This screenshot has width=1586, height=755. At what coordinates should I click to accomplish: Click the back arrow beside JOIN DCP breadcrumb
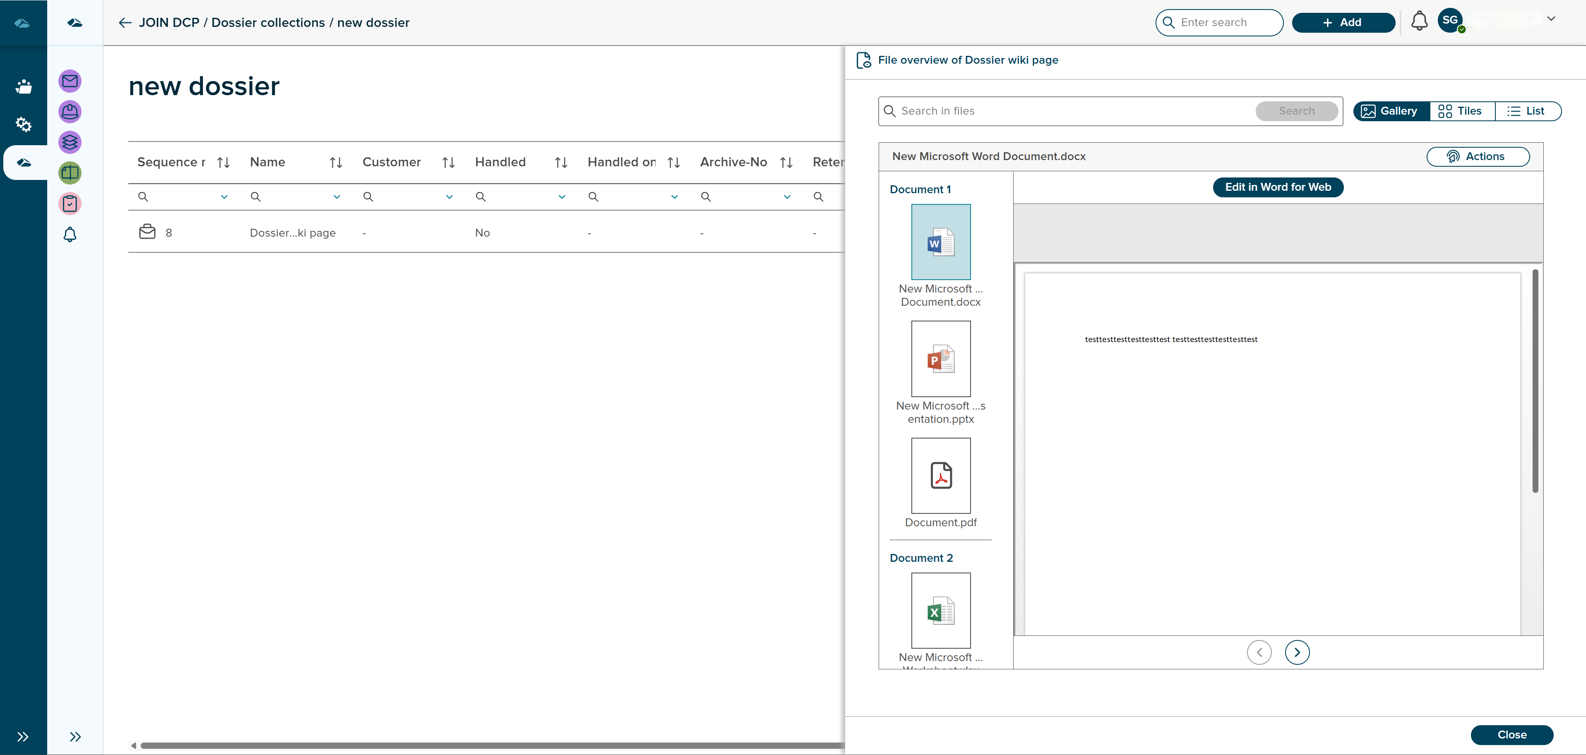[125, 23]
